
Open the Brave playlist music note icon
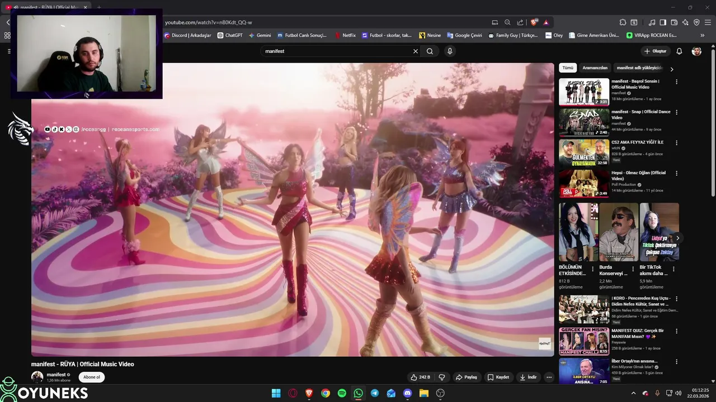652,22
